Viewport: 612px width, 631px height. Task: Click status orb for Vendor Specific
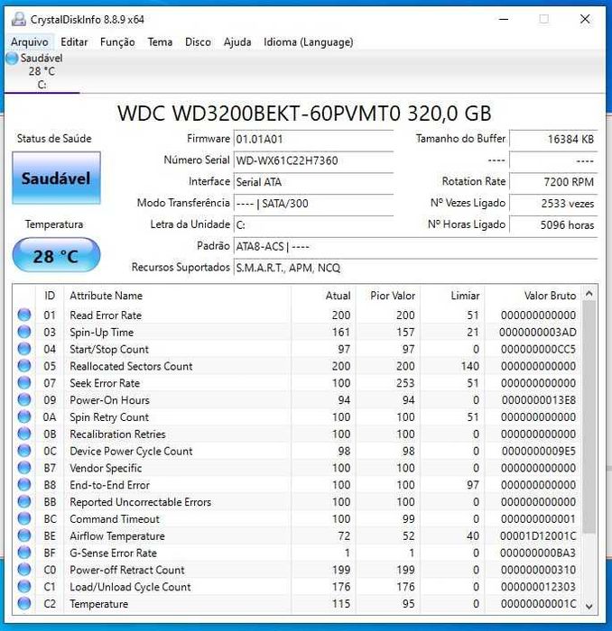(24, 467)
